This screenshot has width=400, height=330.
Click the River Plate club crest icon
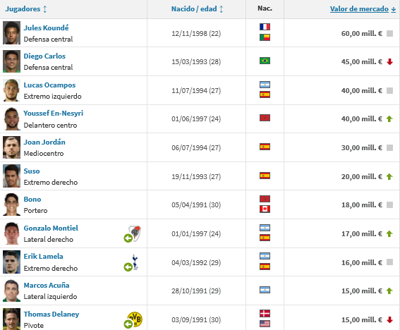[135, 233]
